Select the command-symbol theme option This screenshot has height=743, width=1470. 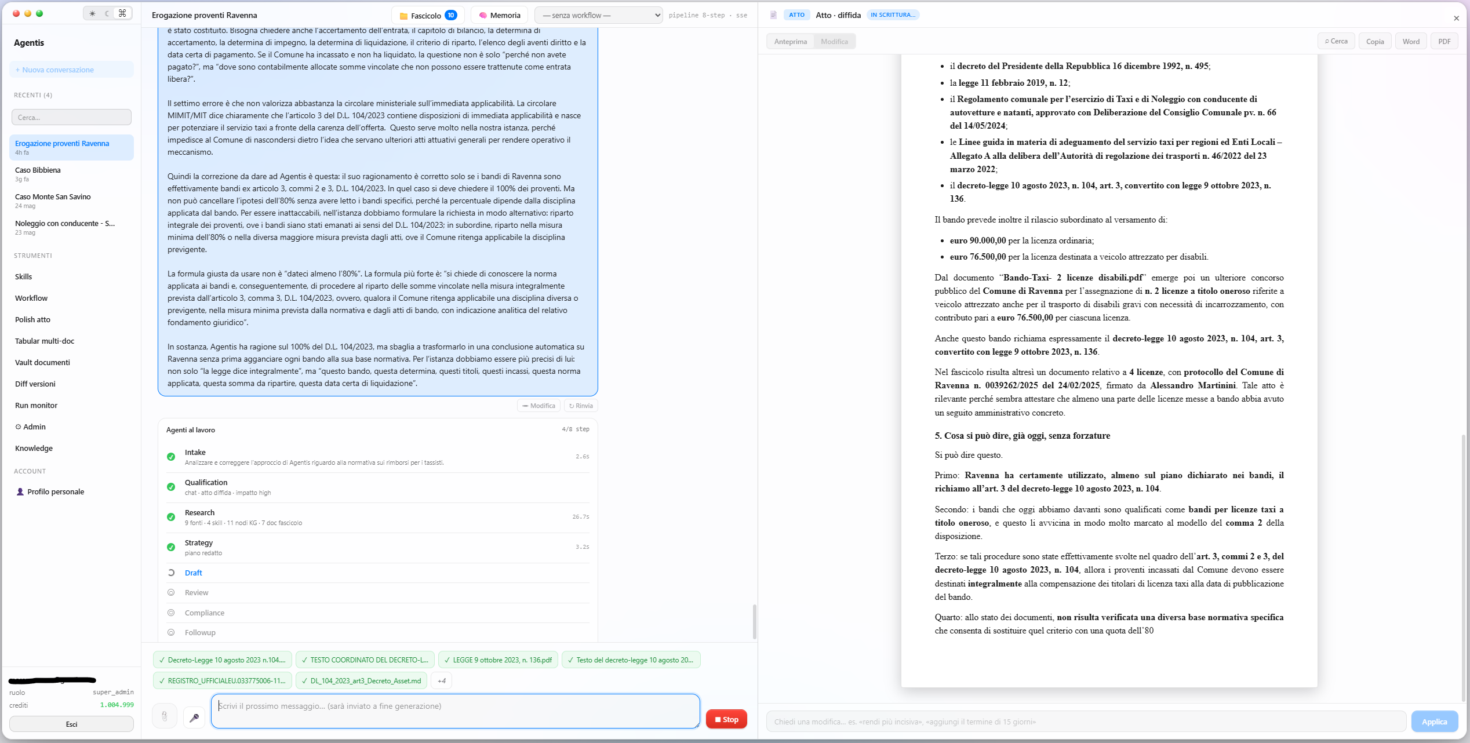tap(122, 13)
